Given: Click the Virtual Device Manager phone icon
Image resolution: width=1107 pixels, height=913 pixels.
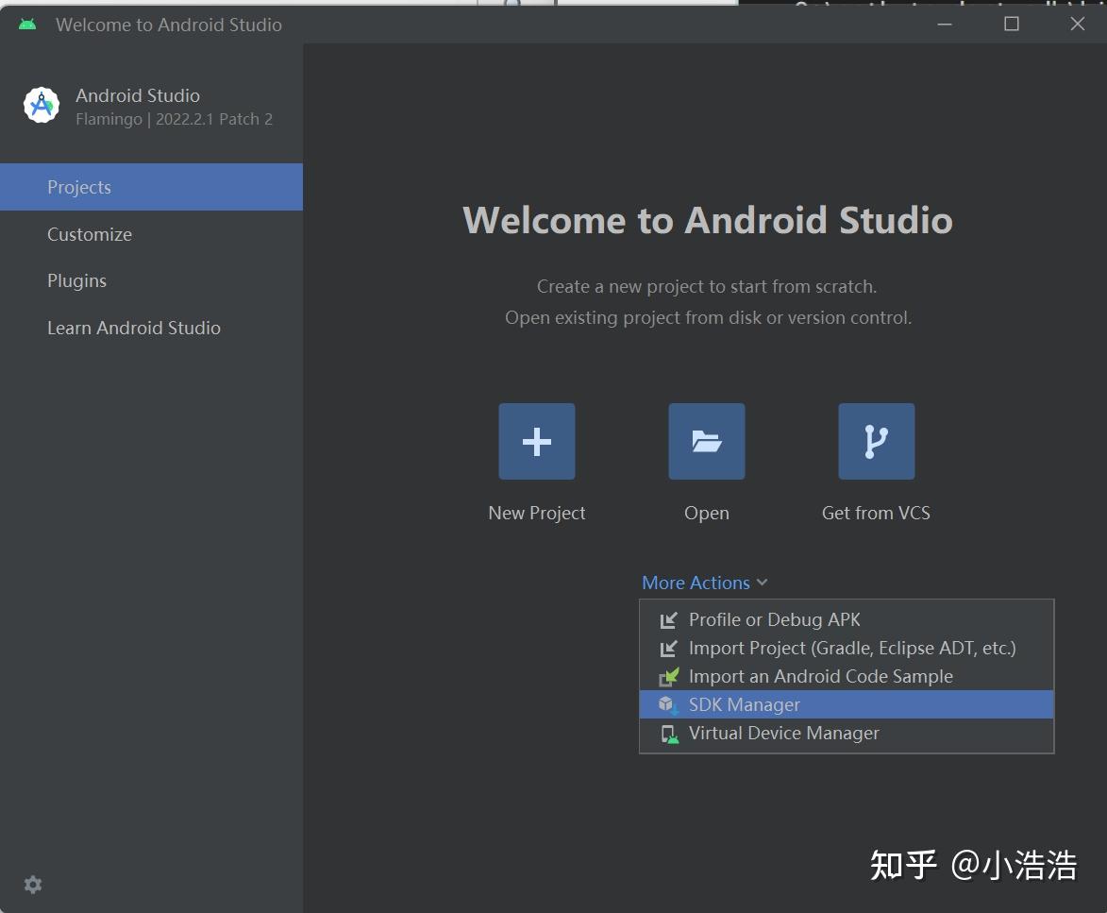Looking at the screenshot, I should (667, 733).
